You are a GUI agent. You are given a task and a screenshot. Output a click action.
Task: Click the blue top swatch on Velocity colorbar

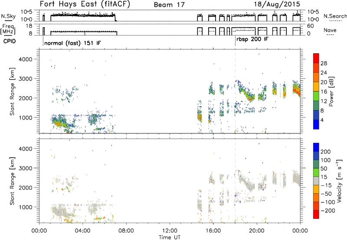316,147
